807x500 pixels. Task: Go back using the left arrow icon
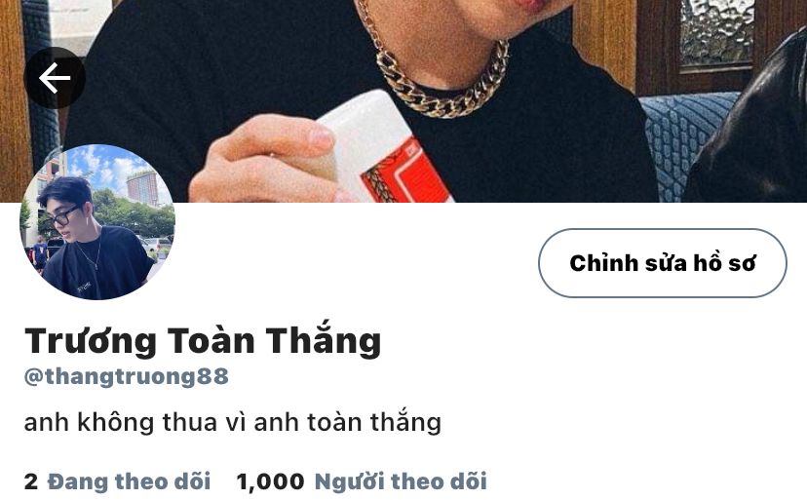55,78
